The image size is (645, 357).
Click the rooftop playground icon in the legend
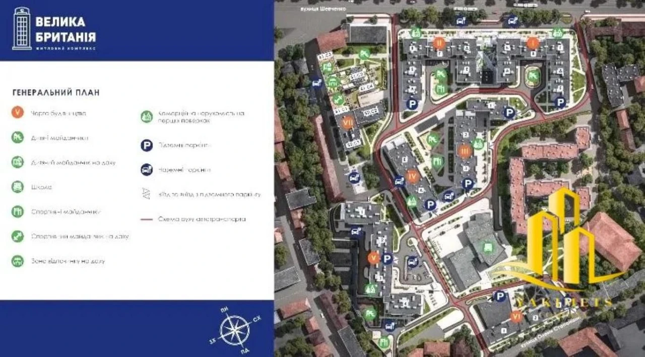[x=18, y=162]
